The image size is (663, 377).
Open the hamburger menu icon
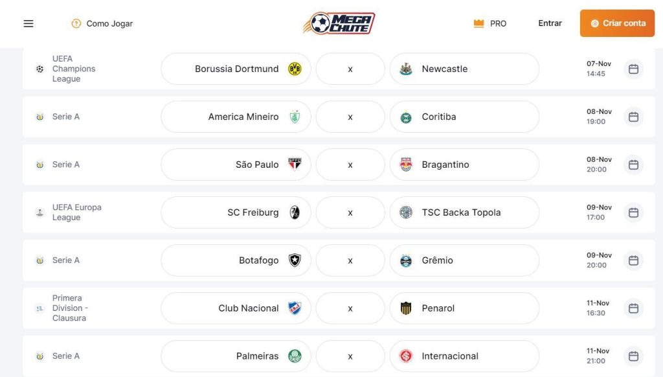point(28,24)
